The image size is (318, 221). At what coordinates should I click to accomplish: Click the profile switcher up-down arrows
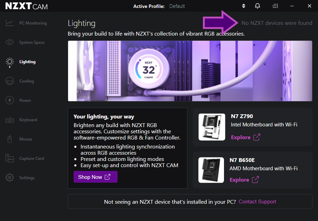coord(243,6)
